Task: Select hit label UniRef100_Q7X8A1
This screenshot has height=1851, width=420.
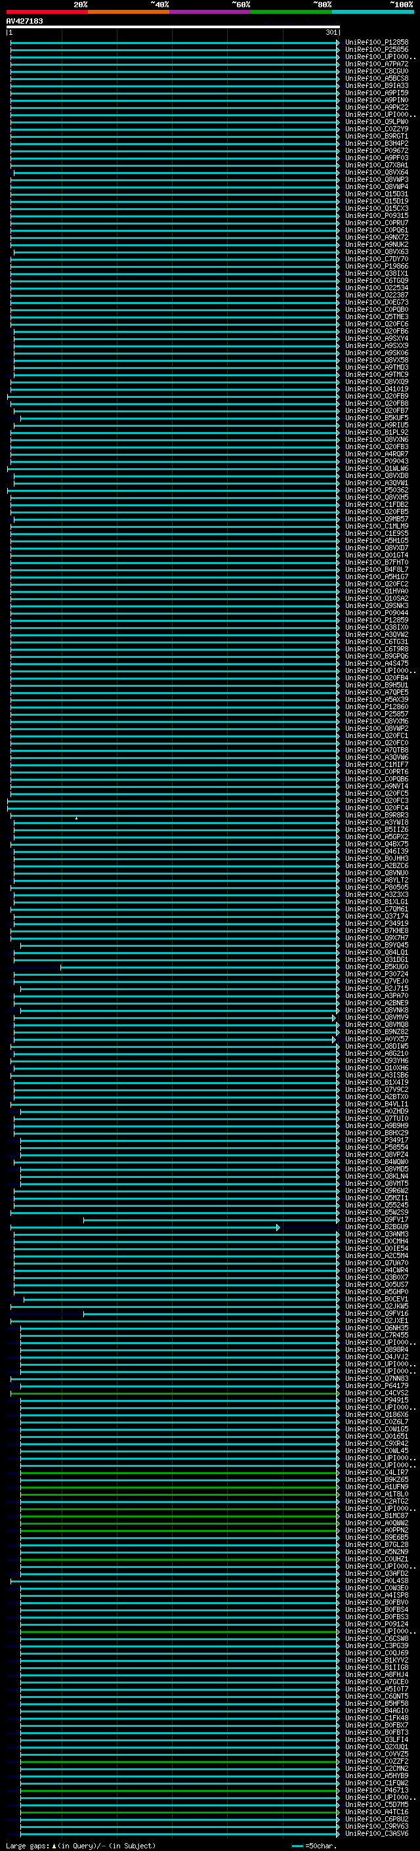Action: 377,165
